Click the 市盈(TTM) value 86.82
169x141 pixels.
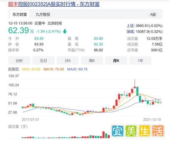[x=98, y=50]
